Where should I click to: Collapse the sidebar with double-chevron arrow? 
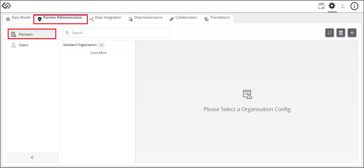coord(32,158)
